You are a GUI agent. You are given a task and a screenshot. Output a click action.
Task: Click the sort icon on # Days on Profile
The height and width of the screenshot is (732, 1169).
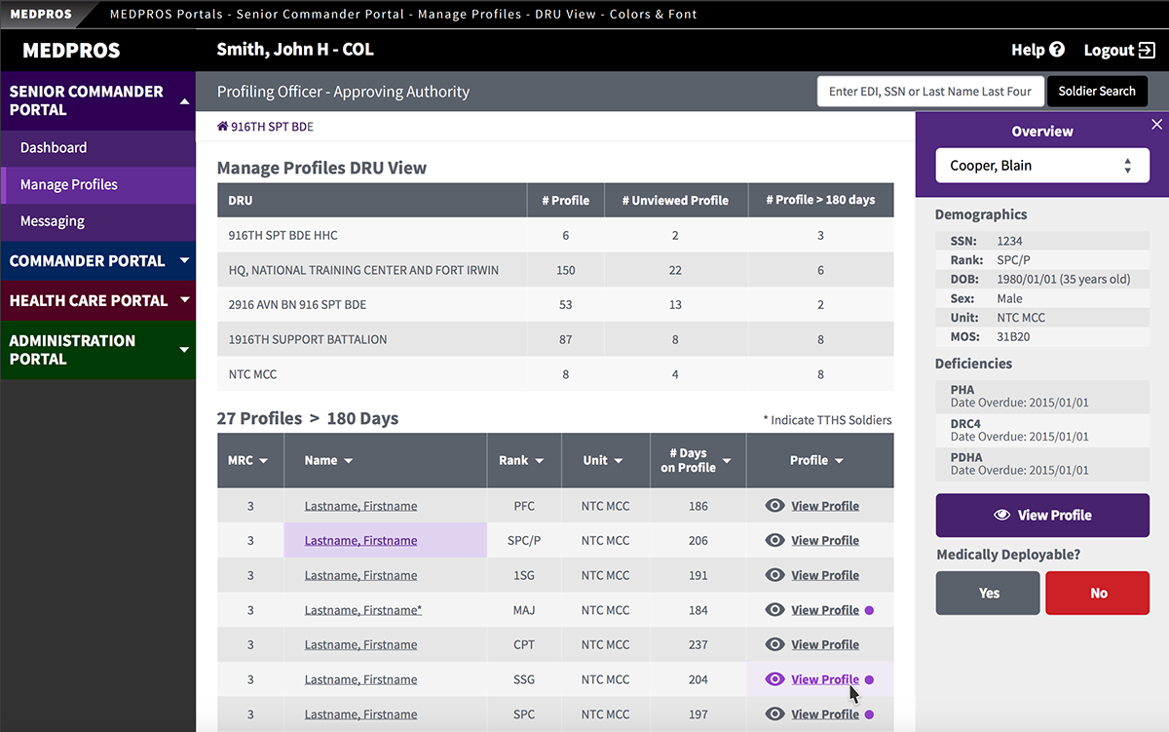tap(725, 460)
